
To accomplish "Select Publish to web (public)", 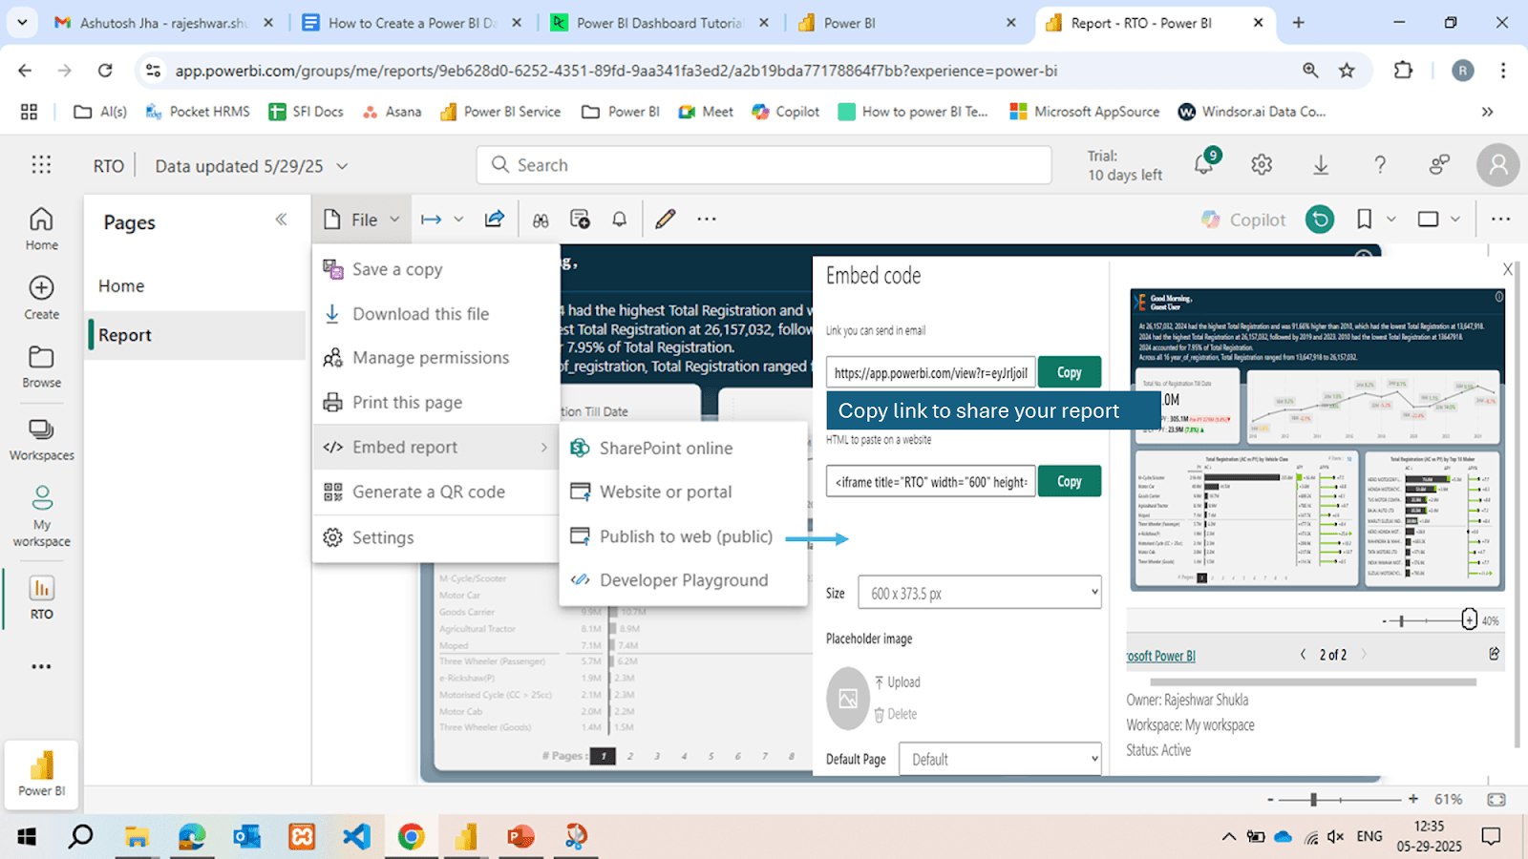I will [x=685, y=536].
